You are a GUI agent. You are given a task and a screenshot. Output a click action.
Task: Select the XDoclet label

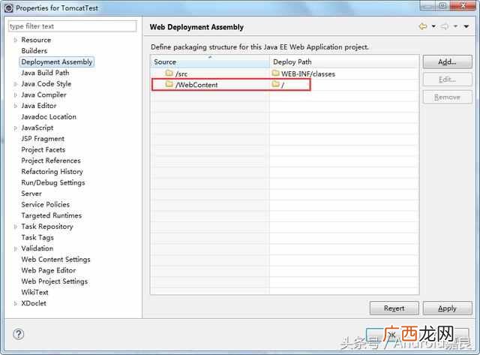pyautogui.click(x=34, y=303)
